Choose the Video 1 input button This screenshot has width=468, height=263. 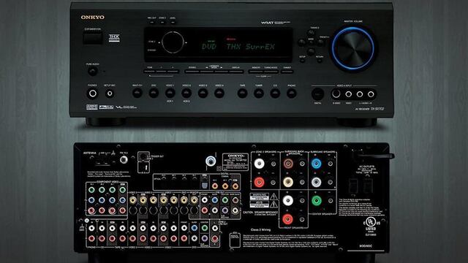170,93
